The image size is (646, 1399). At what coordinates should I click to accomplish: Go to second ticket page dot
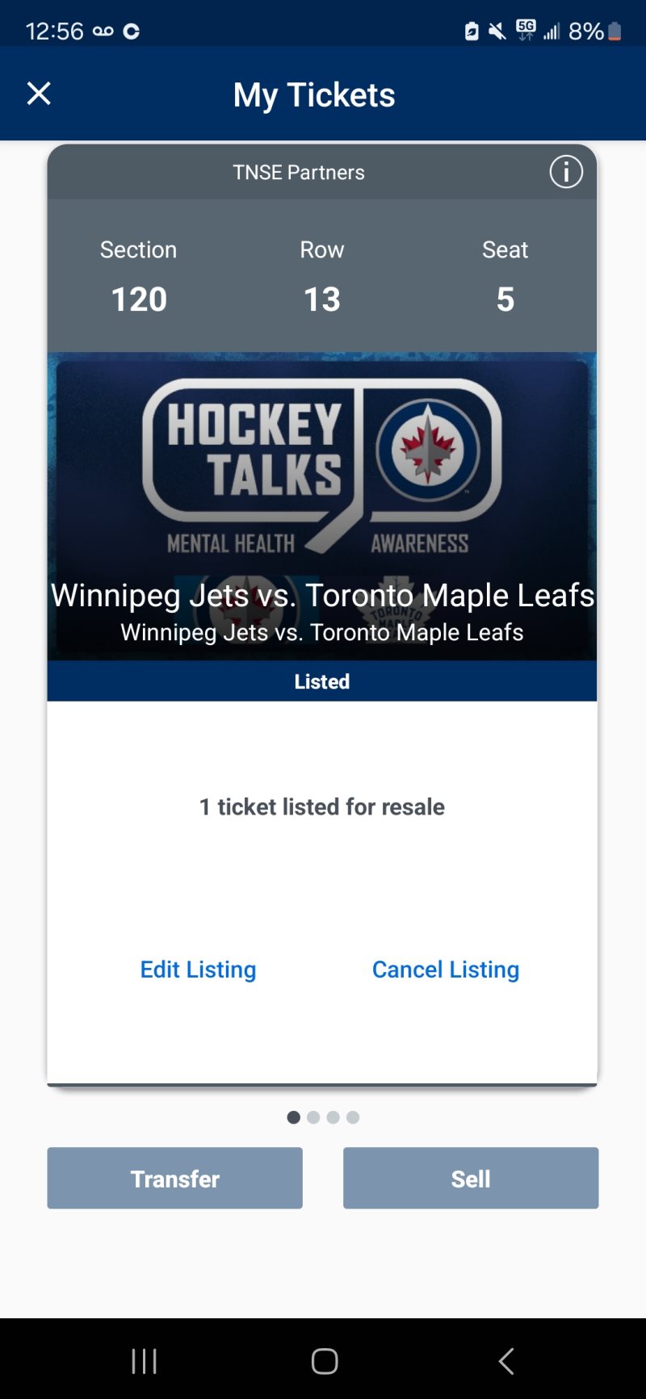(x=313, y=1117)
